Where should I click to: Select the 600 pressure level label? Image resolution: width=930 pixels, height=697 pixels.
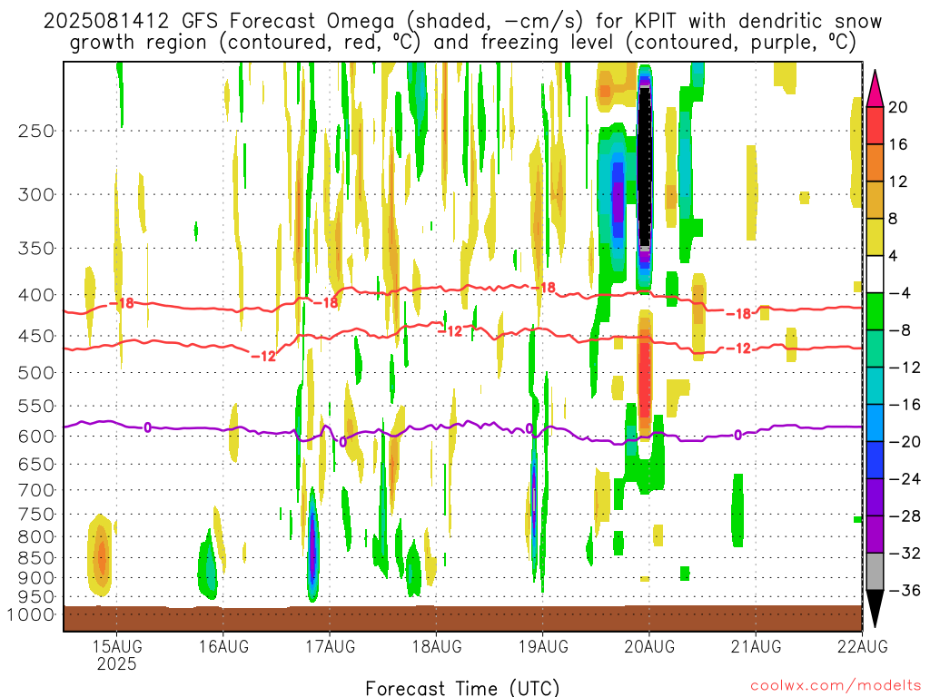tap(36, 437)
